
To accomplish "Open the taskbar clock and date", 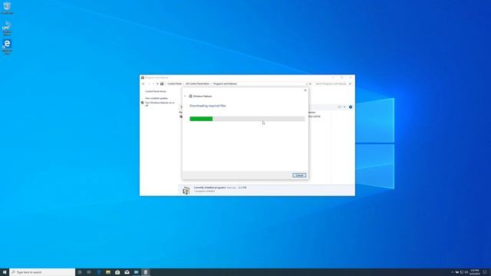I will click(474, 272).
